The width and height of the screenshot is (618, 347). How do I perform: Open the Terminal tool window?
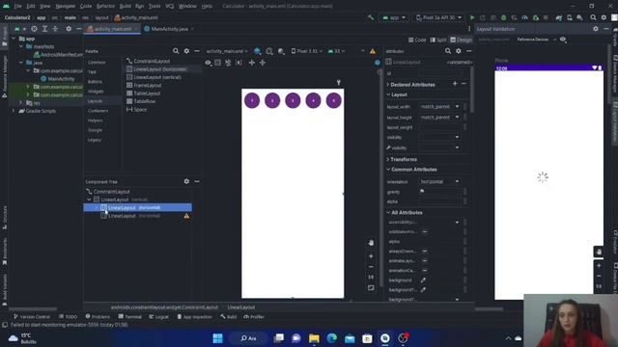tap(129, 317)
